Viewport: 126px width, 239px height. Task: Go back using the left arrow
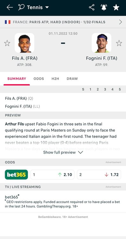[x=10, y=7]
